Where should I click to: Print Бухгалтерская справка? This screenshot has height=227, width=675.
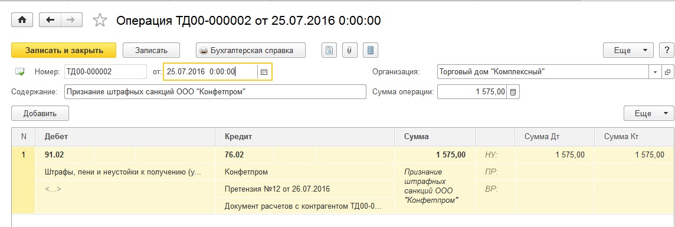point(251,50)
